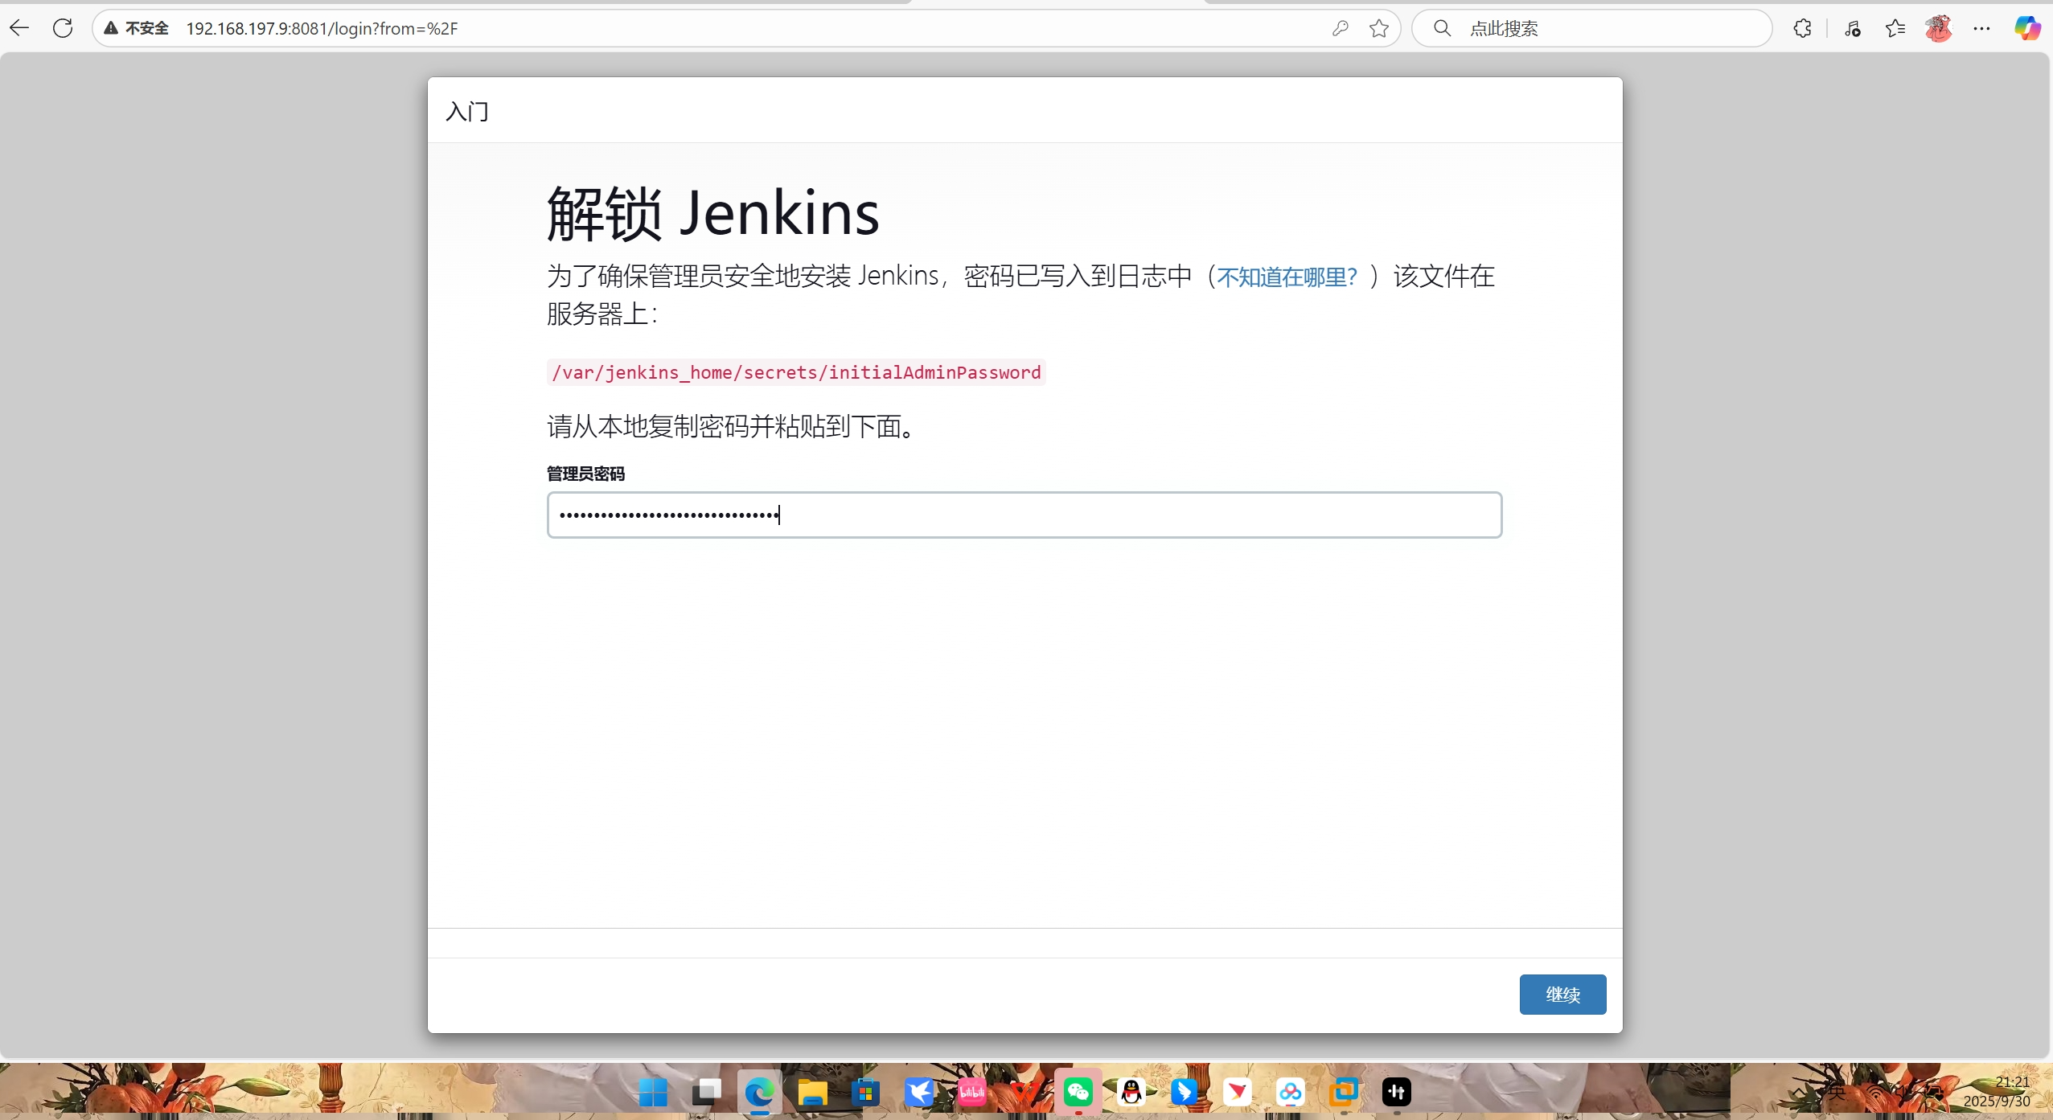
Task: Click the 继续 continue button
Action: [1562, 995]
